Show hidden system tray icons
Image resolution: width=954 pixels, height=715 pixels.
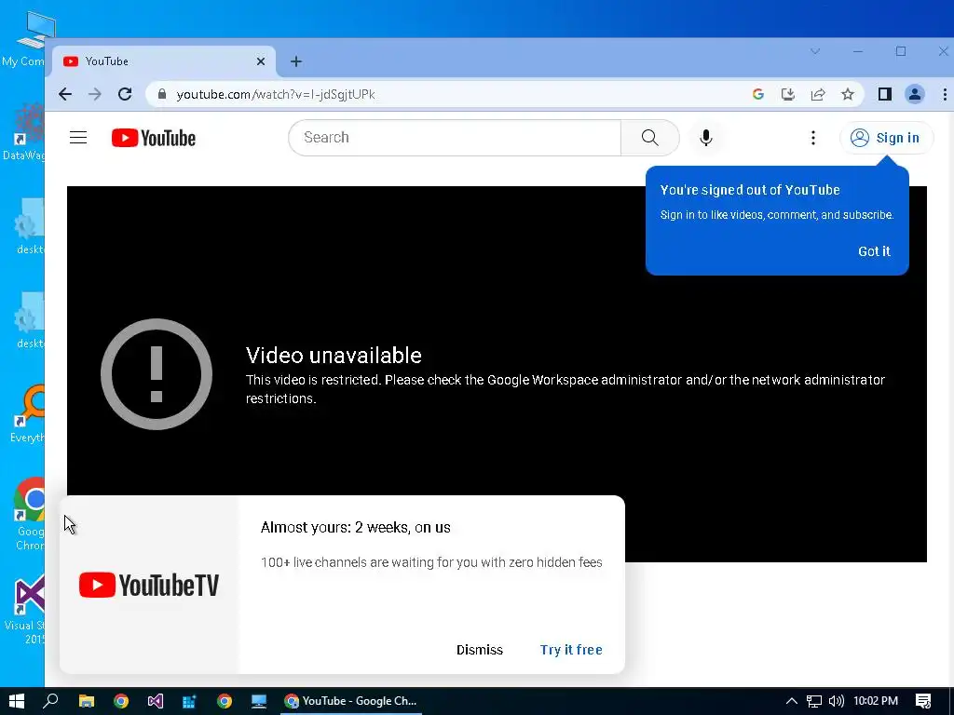(x=792, y=701)
